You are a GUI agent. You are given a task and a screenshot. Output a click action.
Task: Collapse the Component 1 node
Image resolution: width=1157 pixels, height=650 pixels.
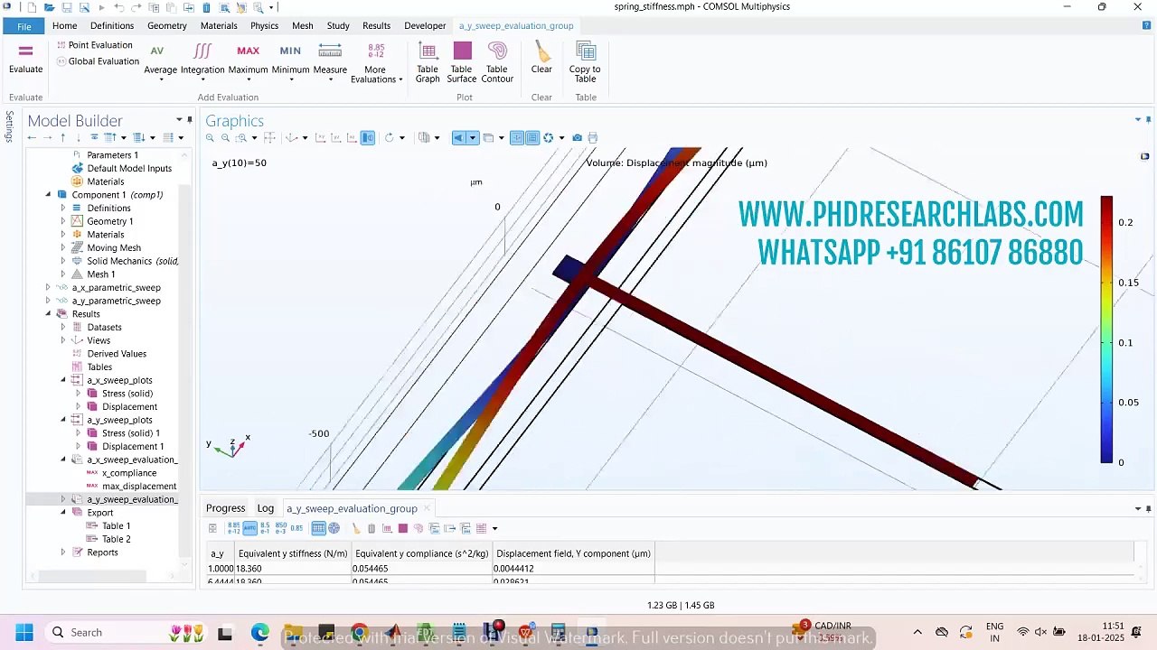[x=48, y=195]
